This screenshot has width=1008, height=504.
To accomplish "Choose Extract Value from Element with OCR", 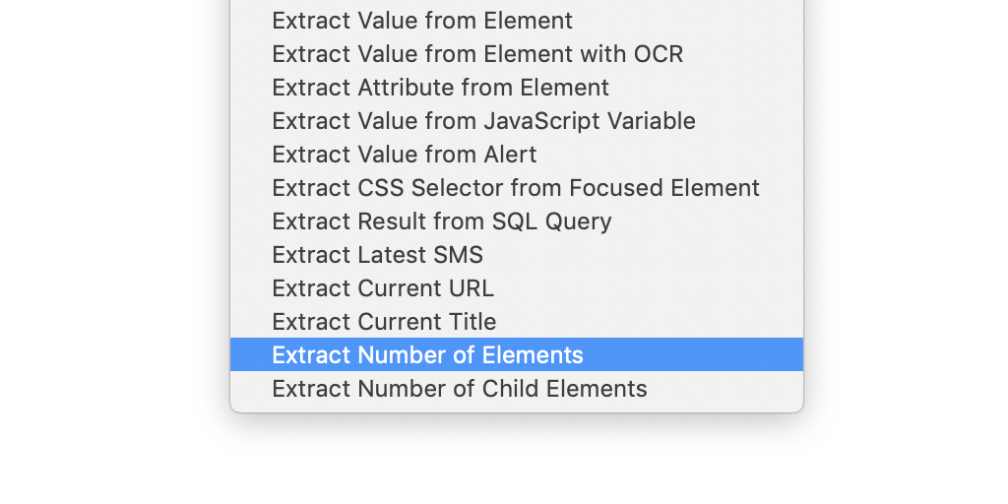I will coord(517,54).
